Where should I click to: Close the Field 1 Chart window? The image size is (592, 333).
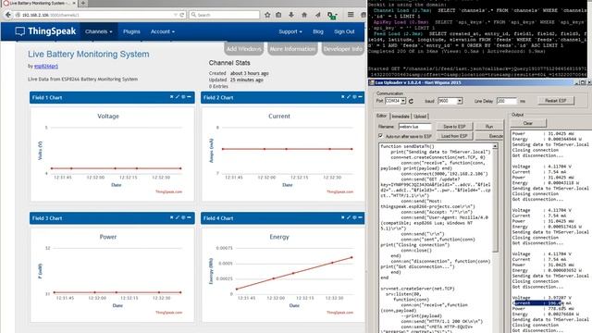pos(171,97)
